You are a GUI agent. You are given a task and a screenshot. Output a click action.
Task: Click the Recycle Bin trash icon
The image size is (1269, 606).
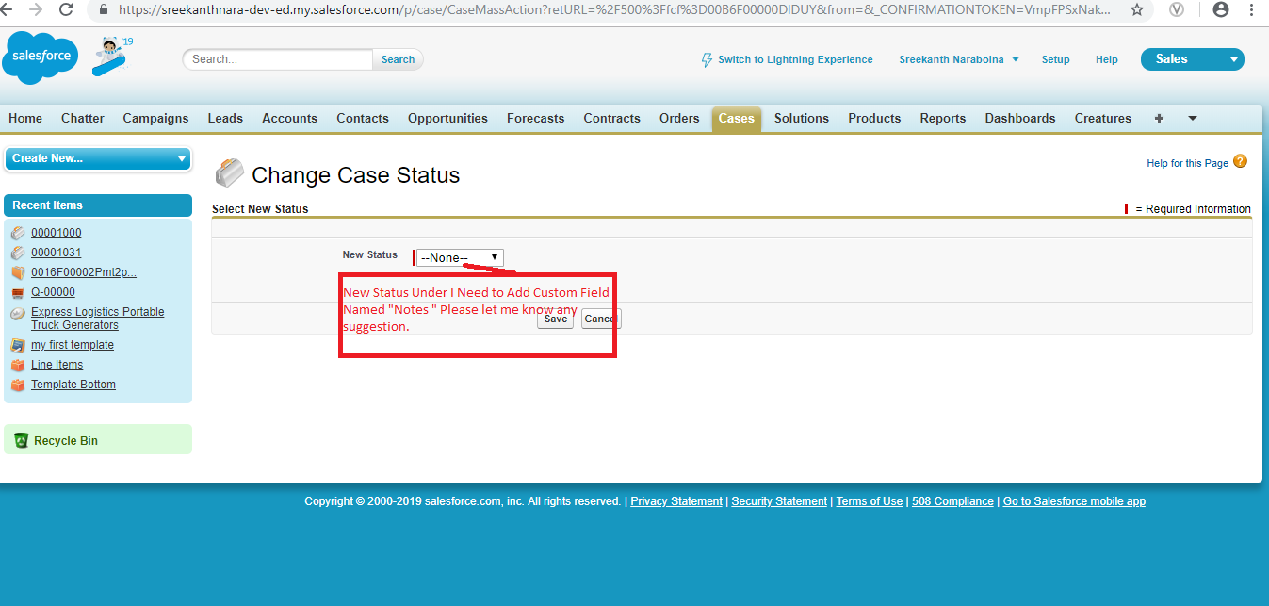pos(21,440)
